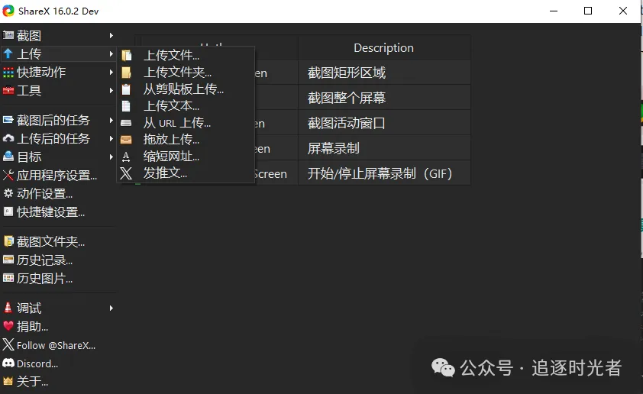The width and height of the screenshot is (643, 394).
Task: Click the 历史记录 history icon
Action: tap(8, 260)
